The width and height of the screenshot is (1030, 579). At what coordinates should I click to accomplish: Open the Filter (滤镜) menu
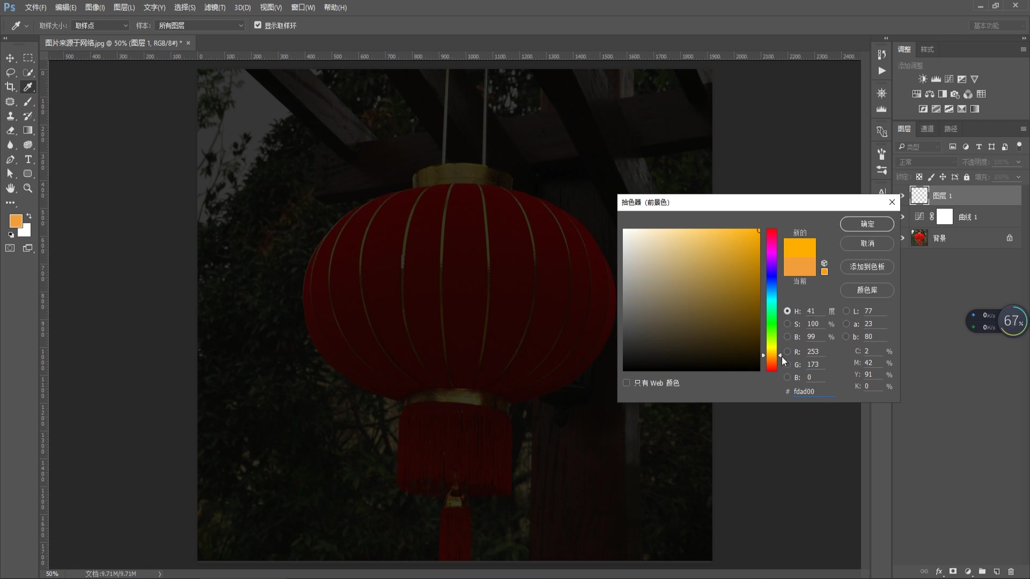pyautogui.click(x=215, y=8)
